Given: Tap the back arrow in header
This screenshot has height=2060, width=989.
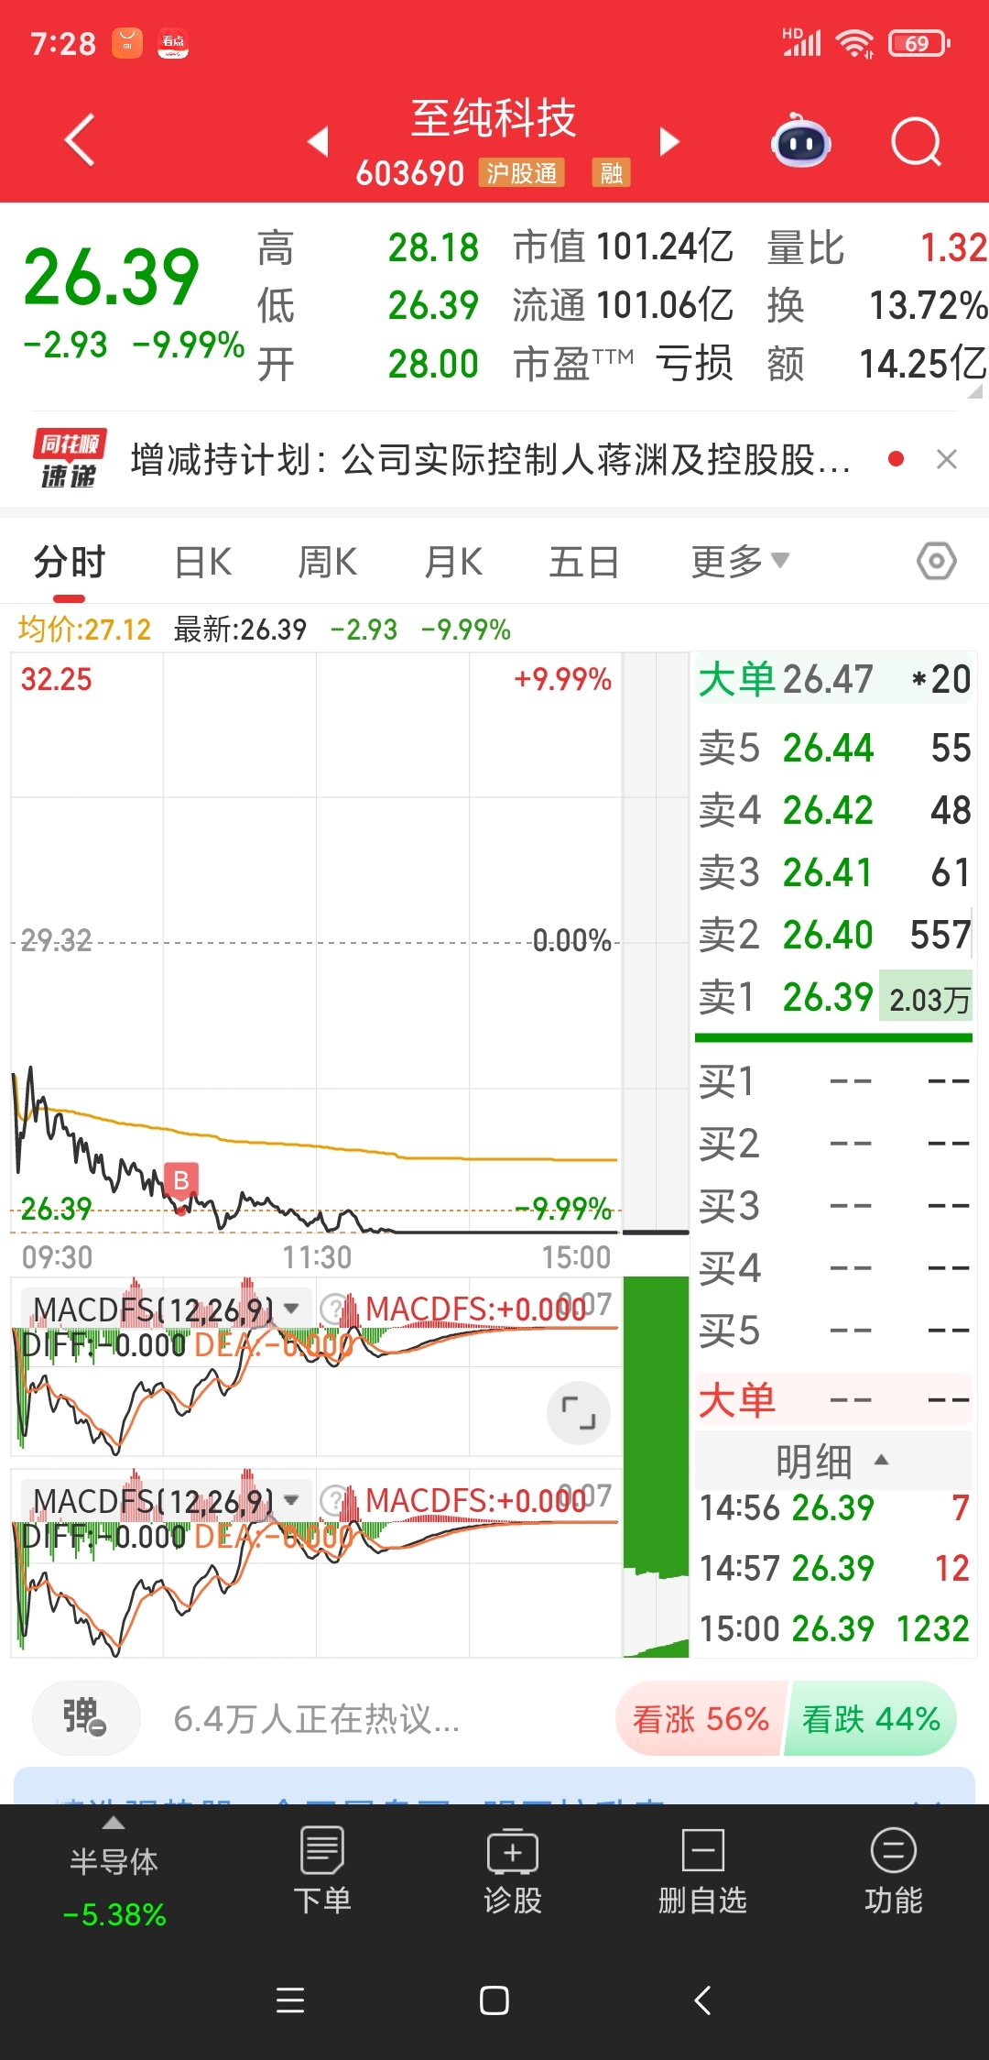Looking at the screenshot, I should pos(81,141).
